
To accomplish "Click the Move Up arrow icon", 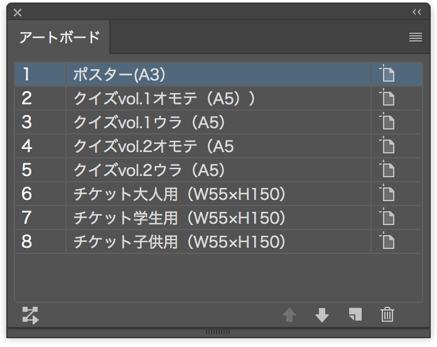I will [x=289, y=315].
